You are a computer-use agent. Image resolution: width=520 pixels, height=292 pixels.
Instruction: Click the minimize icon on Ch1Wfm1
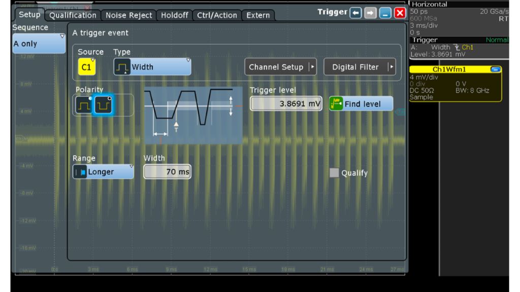pyautogui.click(x=496, y=69)
